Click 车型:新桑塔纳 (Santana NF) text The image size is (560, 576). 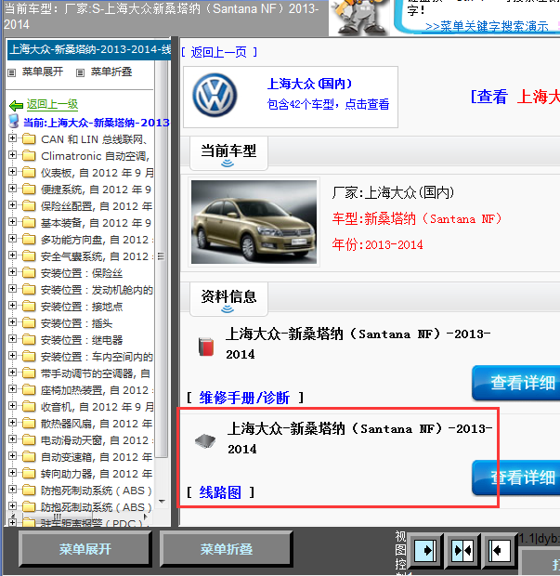pyautogui.click(x=416, y=219)
